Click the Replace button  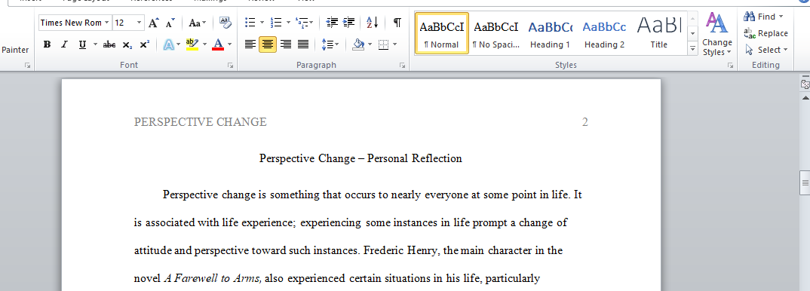pos(766,33)
